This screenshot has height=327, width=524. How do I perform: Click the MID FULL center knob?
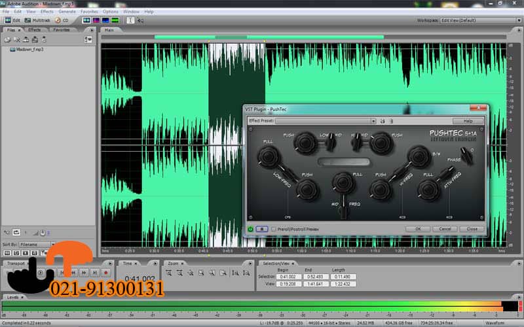pyautogui.click(x=343, y=183)
